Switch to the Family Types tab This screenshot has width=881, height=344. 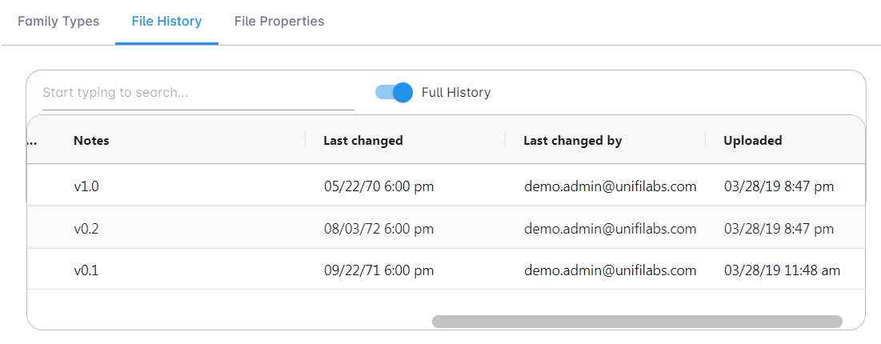point(58,22)
